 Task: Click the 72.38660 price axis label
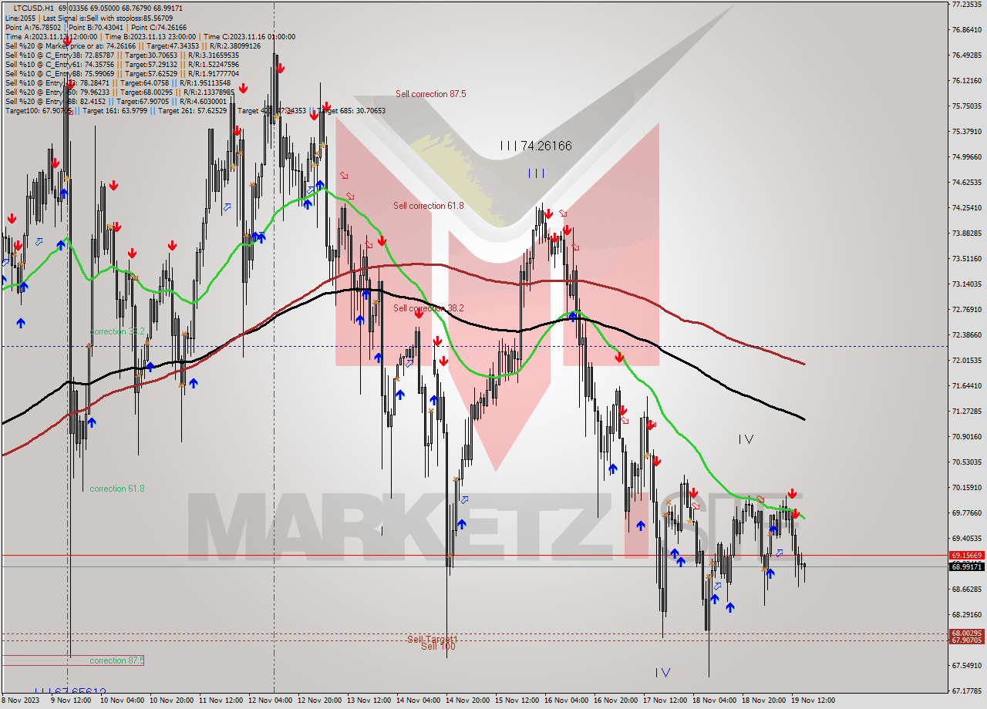[966, 335]
